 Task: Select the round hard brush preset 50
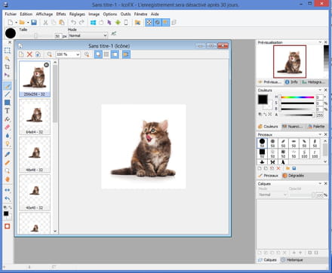262,143
